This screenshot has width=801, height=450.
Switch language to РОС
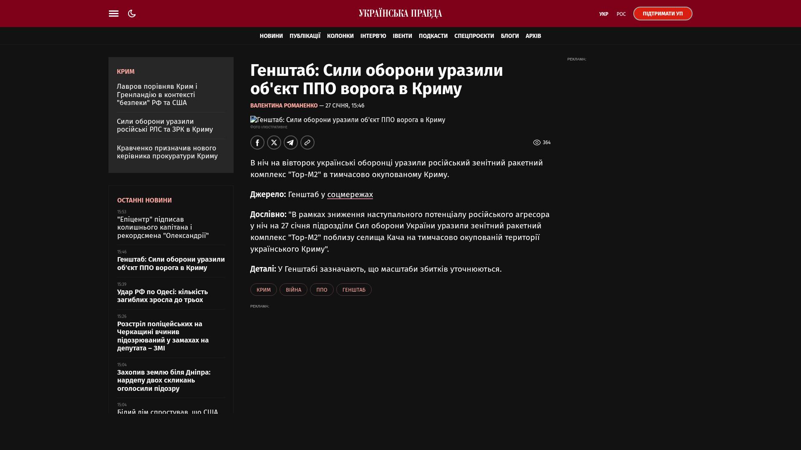click(x=621, y=14)
